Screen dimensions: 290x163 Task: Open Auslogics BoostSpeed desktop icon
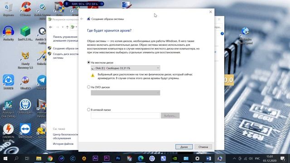245,35
